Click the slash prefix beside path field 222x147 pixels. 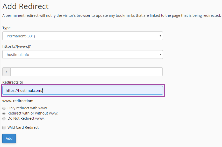(x=6, y=72)
